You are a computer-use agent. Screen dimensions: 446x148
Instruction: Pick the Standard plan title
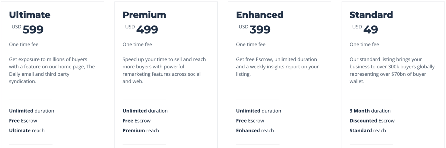coord(371,15)
